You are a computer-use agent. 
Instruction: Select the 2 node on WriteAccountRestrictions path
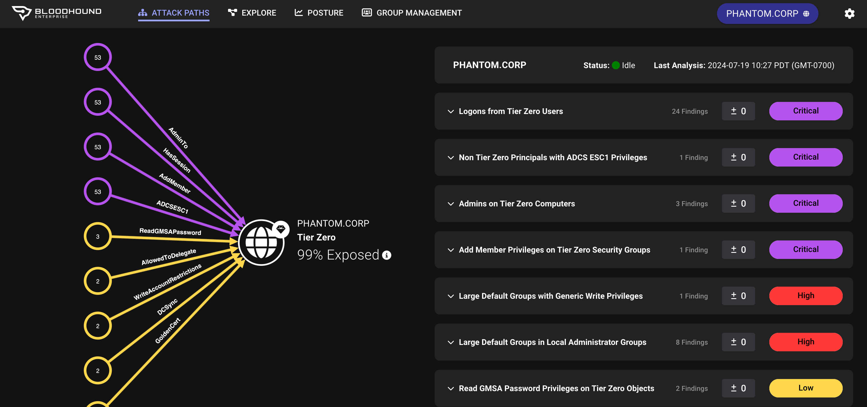click(x=98, y=326)
